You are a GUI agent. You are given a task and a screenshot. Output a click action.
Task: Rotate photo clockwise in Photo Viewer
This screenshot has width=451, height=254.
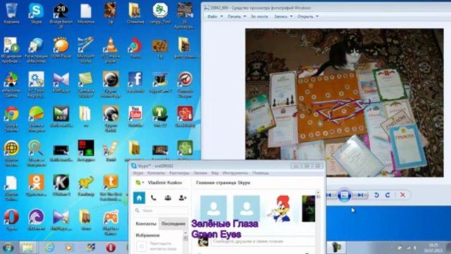pyautogui.click(x=387, y=195)
